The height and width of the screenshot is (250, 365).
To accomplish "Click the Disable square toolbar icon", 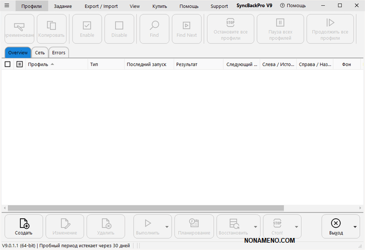I will point(119,25).
